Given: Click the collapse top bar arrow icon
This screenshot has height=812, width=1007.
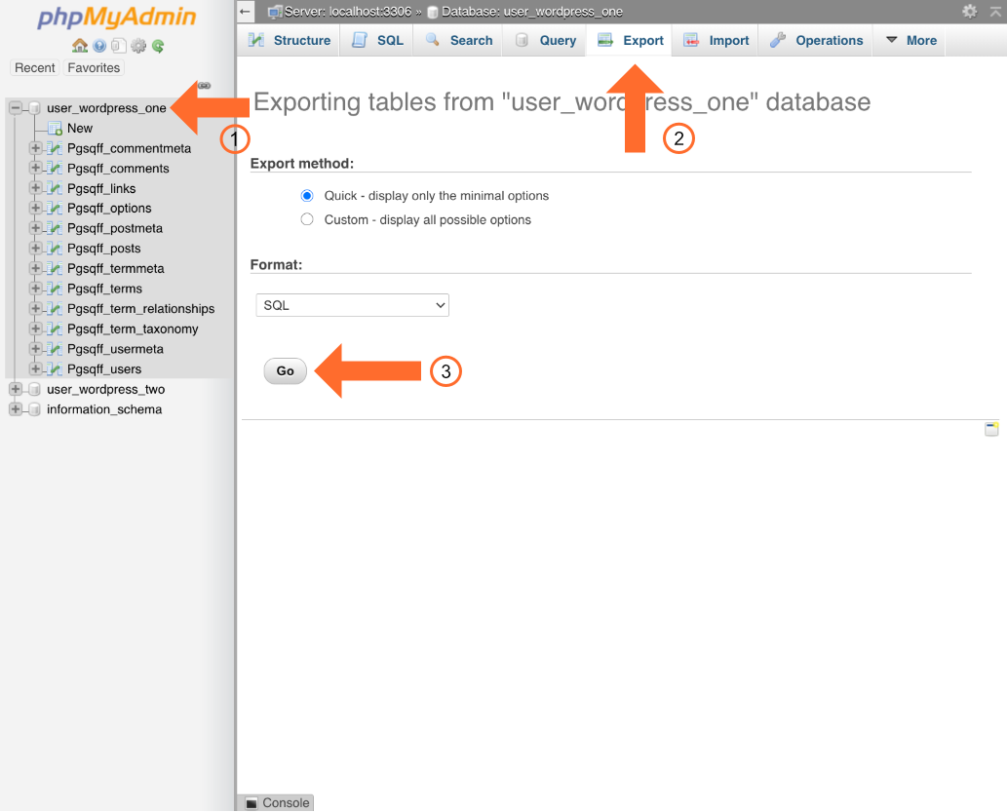Looking at the screenshot, I should coord(992,12).
